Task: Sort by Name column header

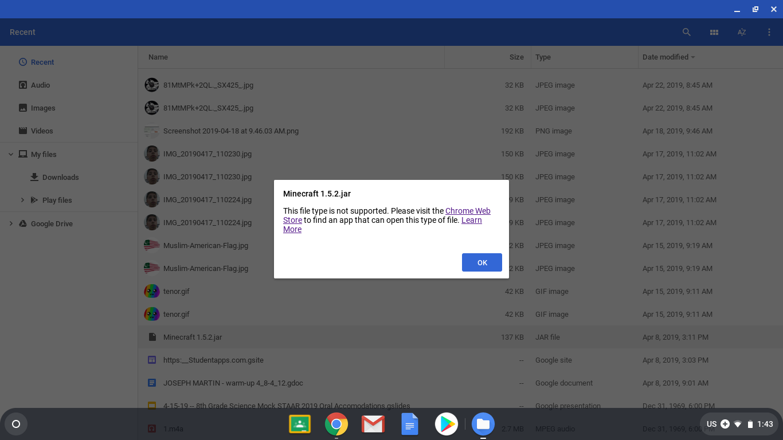Action: (158, 57)
